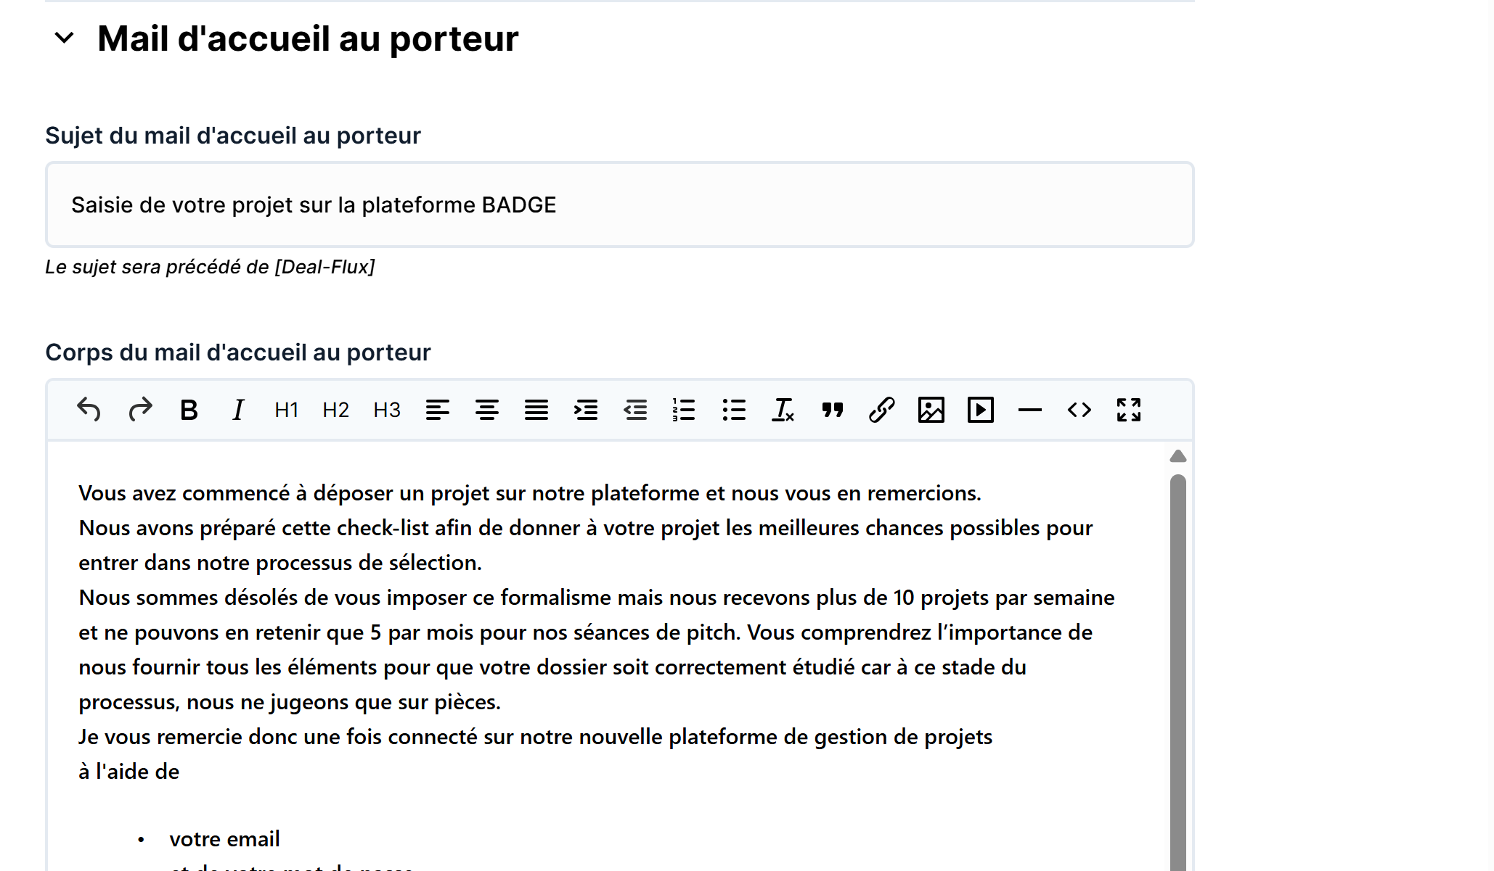
Task: Insert a bulleted list
Action: pos(734,410)
